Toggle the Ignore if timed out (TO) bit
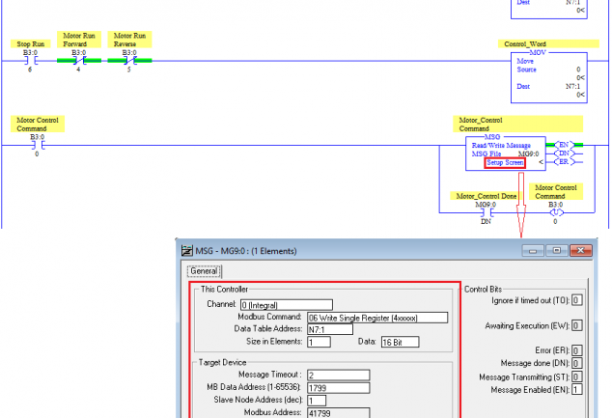 576,300
